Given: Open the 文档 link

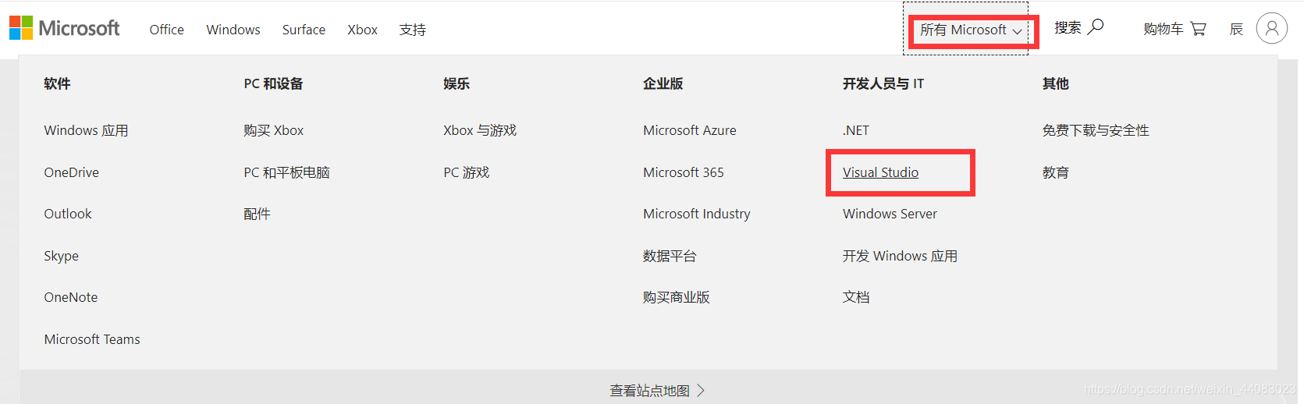Looking at the screenshot, I should 856,297.
